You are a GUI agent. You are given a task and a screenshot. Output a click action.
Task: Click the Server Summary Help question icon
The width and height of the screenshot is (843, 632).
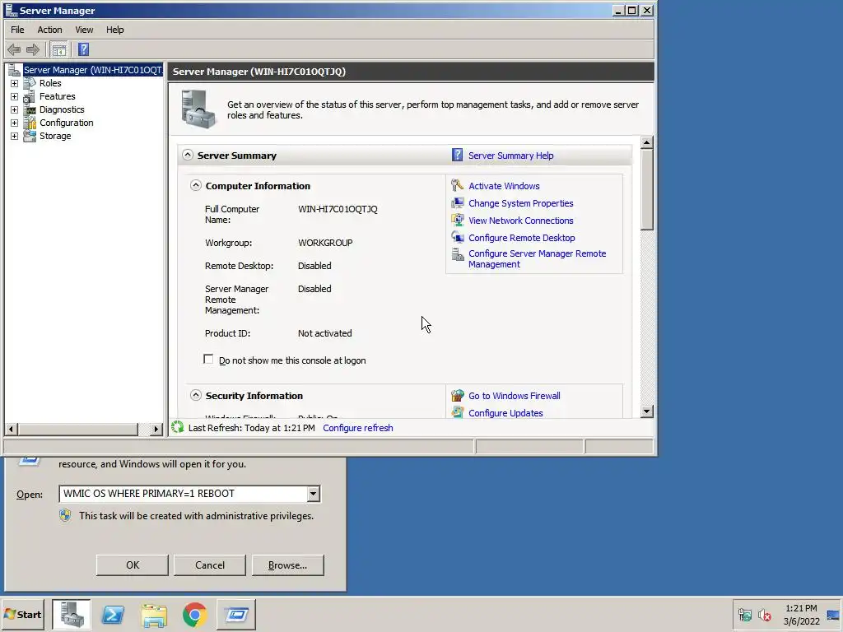457,156
